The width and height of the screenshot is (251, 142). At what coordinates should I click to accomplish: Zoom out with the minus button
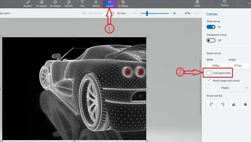point(135,13)
